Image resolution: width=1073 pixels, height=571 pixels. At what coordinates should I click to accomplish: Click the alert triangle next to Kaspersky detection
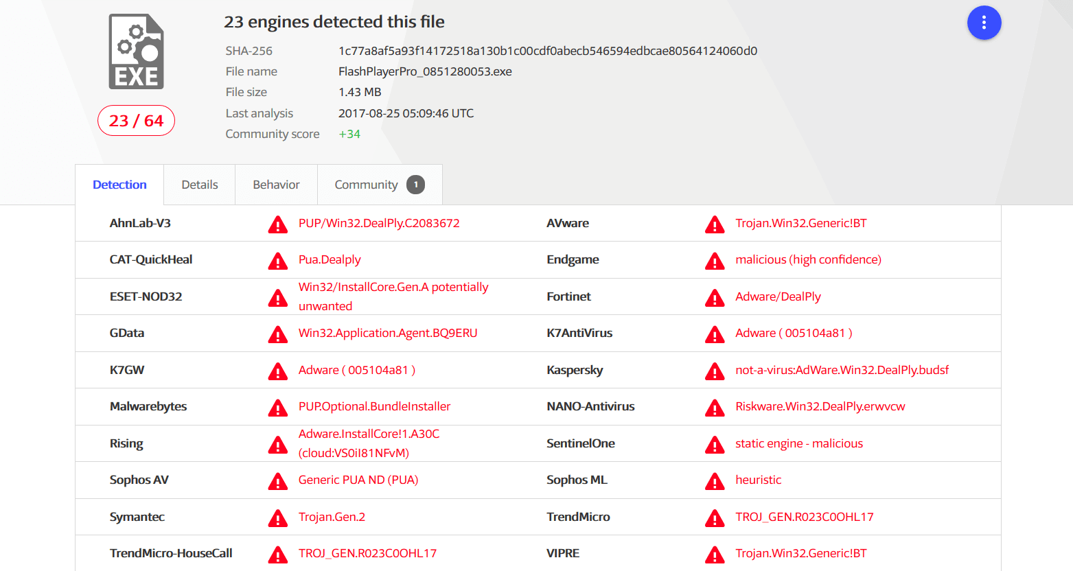(715, 371)
